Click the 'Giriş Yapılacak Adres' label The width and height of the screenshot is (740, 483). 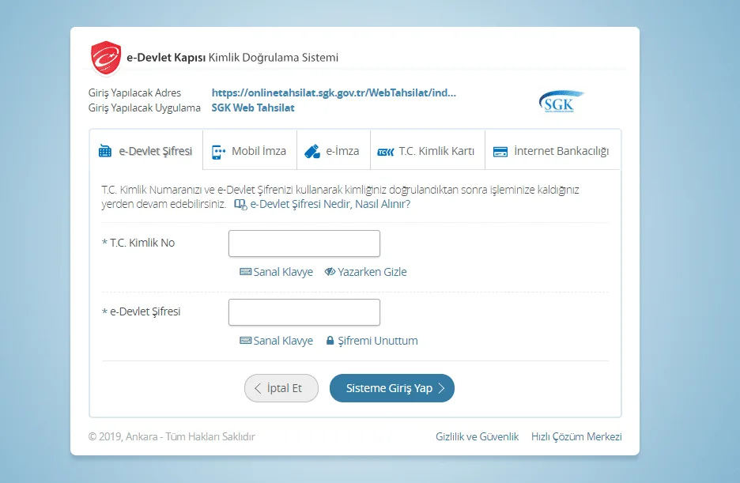pos(134,92)
